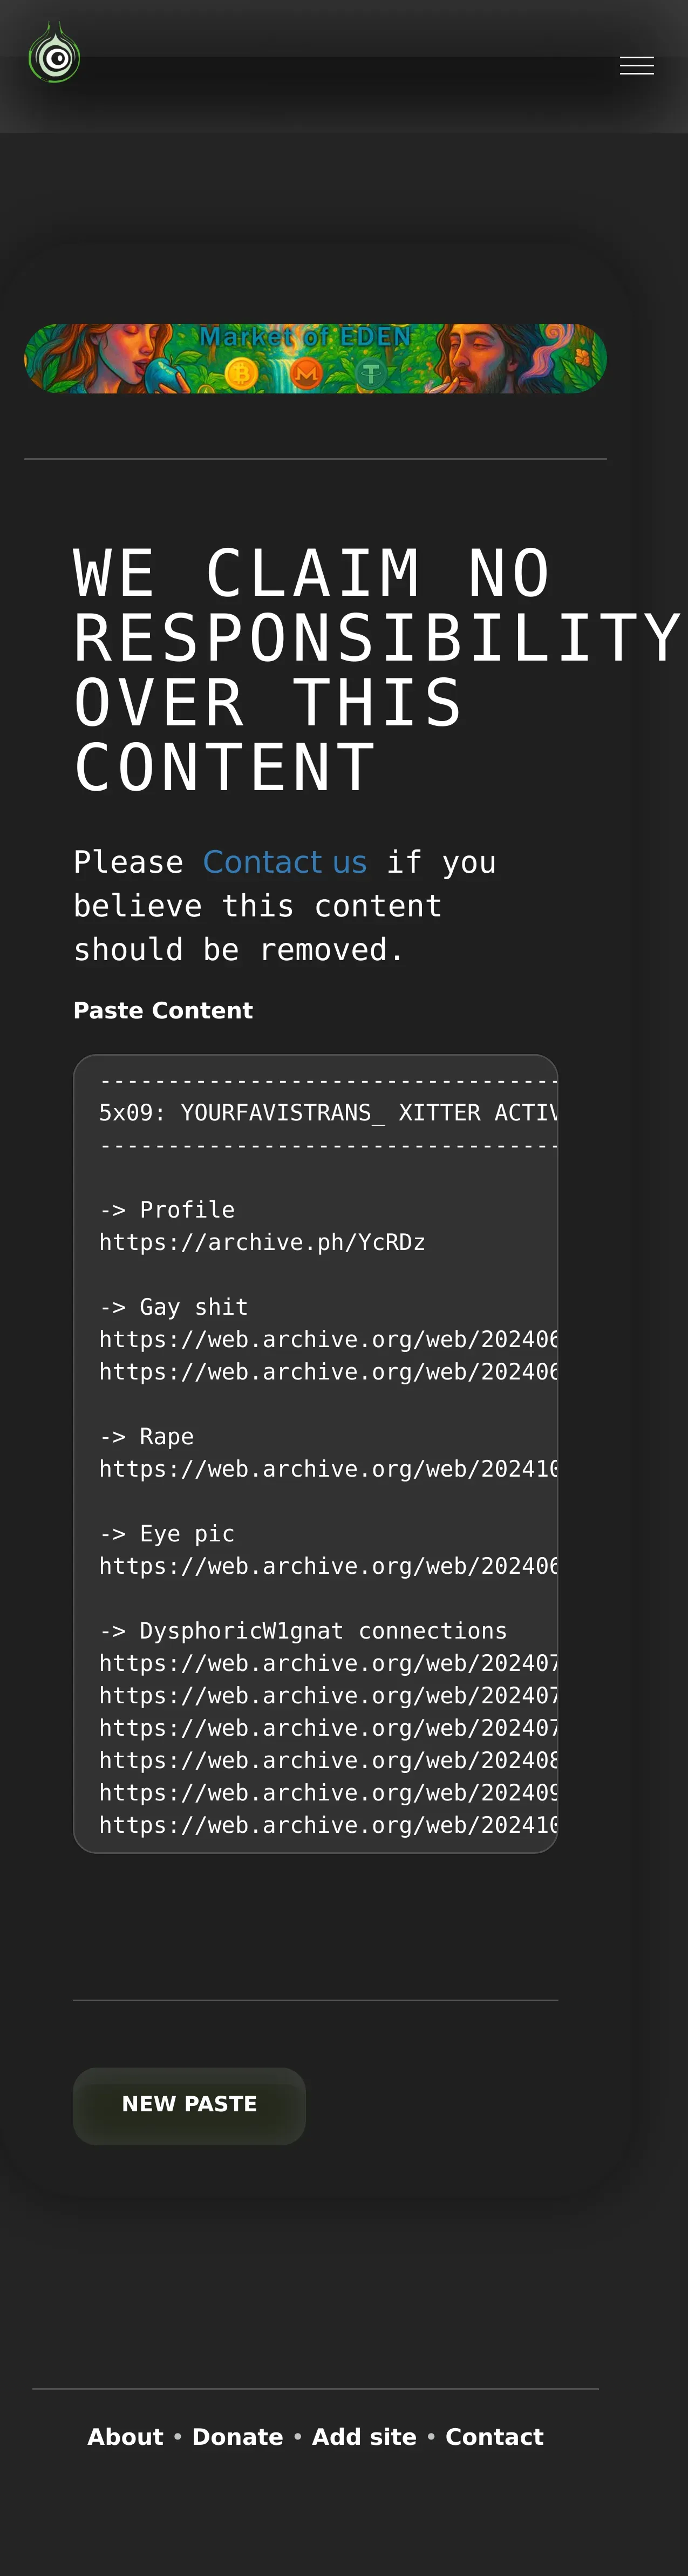The image size is (688, 2576).
Task: Open the About footer link
Action: [x=125, y=2437]
